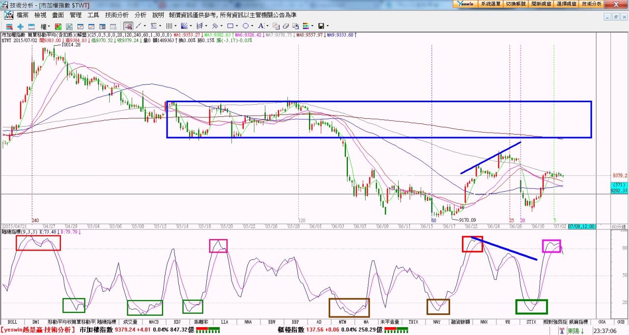Toggle the highlighted drawing mode pencil button
This screenshot has height=335, width=629.
(x=128, y=26)
